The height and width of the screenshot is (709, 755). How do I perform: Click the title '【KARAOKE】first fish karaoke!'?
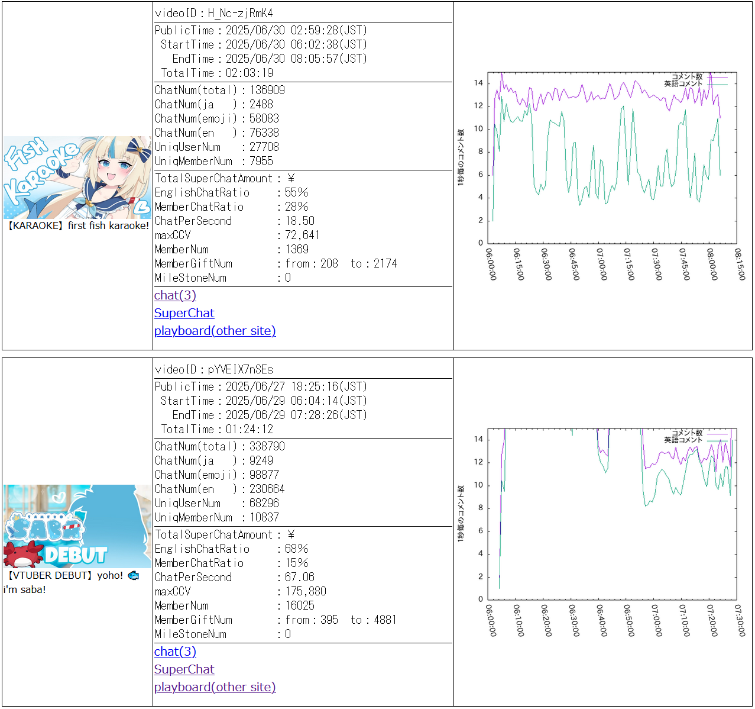point(77,225)
